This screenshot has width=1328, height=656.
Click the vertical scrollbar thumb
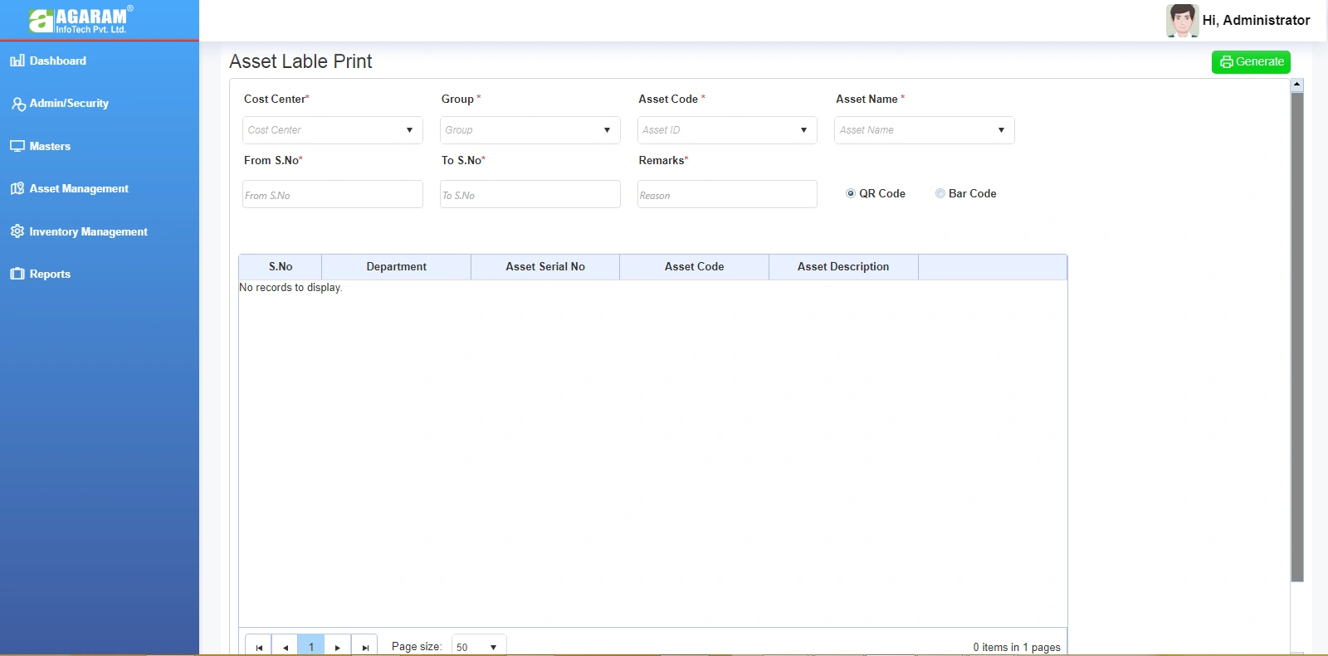pos(1297,337)
